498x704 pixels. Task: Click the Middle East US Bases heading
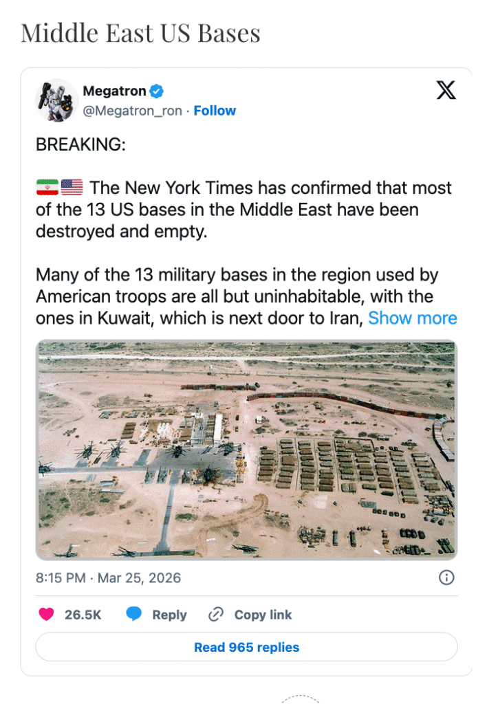(140, 33)
